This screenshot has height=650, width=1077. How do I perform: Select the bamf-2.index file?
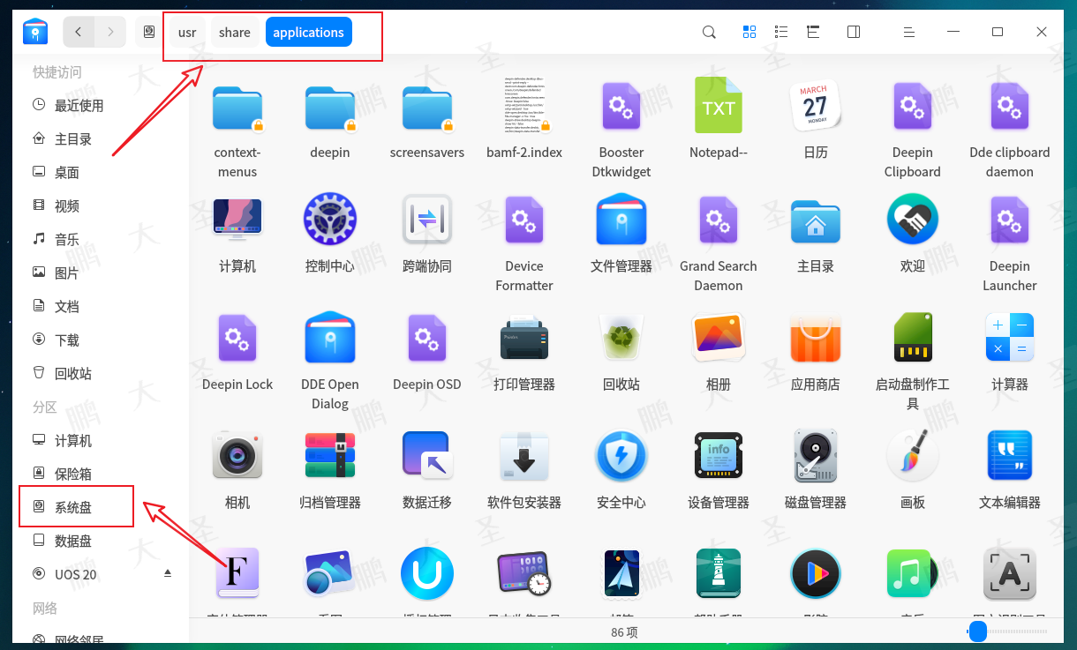(524, 106)
